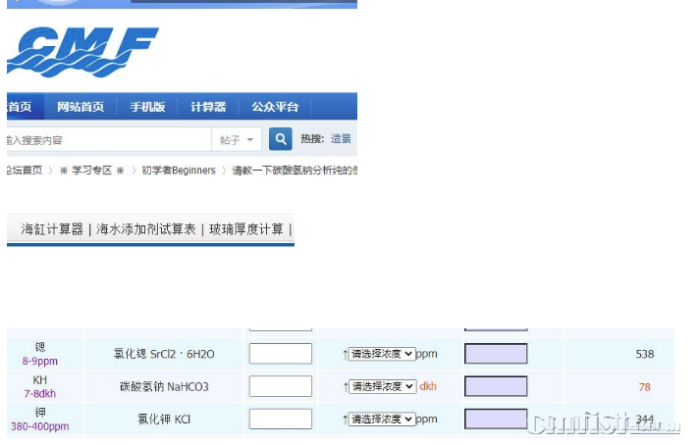Switch to 玻璃厚度计算 tab

click(246, 229)
